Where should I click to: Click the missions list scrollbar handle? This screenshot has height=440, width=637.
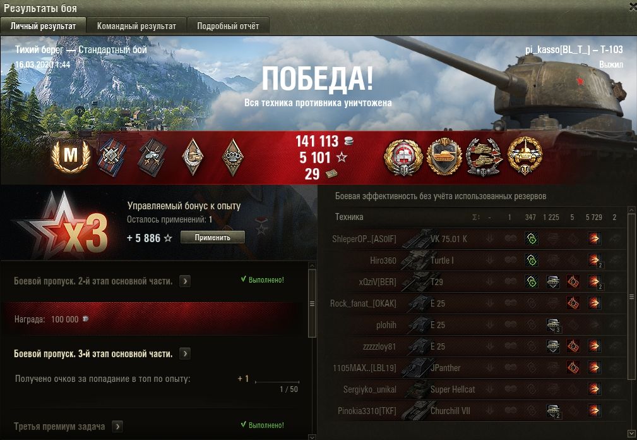(x=312, y=303)
